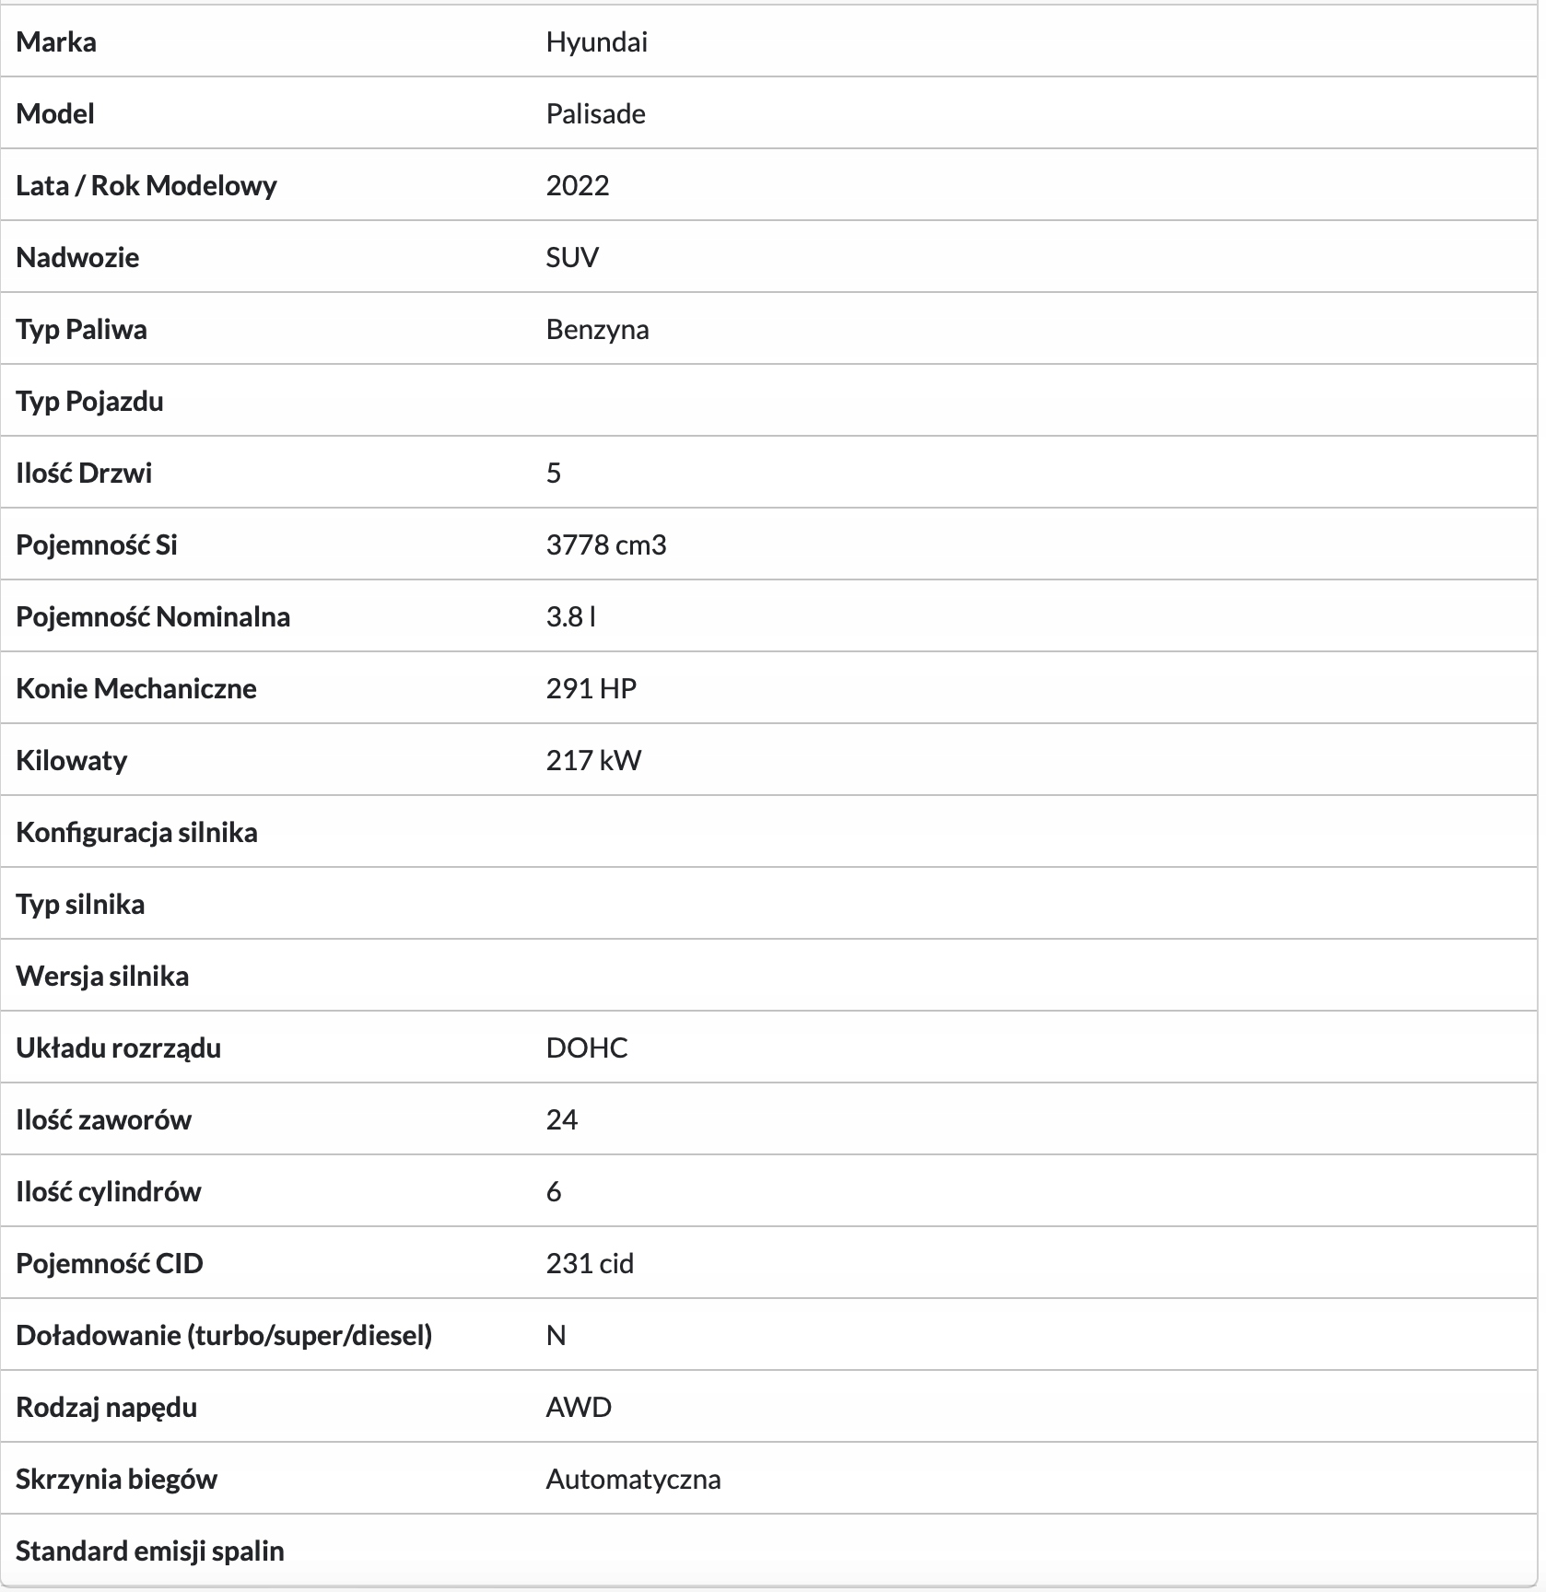
Task: Select the Typ Pojazdu label
Action: click(89, 401)
